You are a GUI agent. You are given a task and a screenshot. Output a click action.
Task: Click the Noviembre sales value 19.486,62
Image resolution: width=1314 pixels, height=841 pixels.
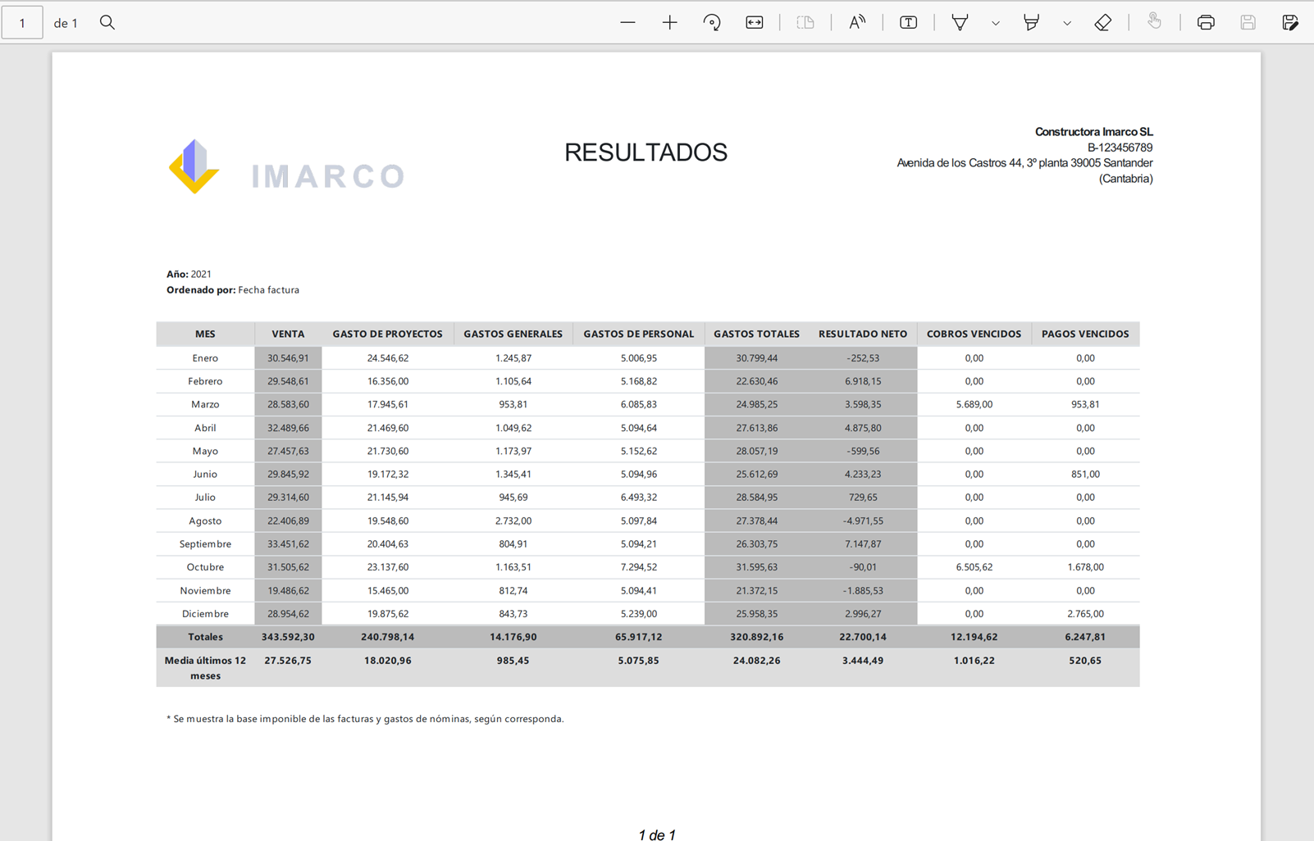(x=288, y=590)
